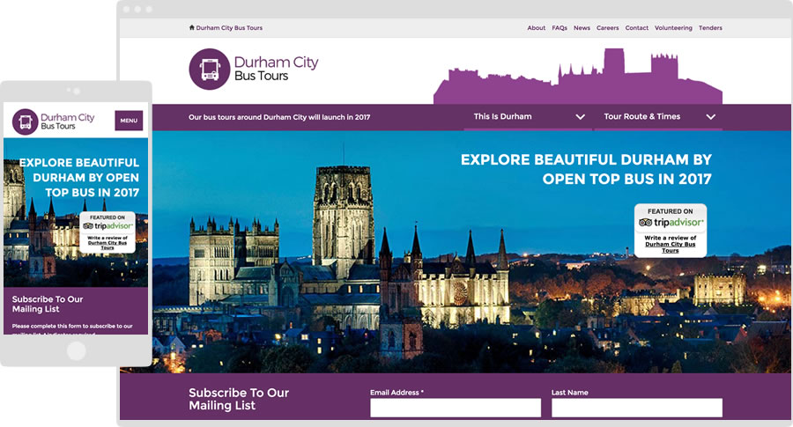Focus the Last Name text field
This screenshot has height=427, width=793.
click(x=636, y=408)
